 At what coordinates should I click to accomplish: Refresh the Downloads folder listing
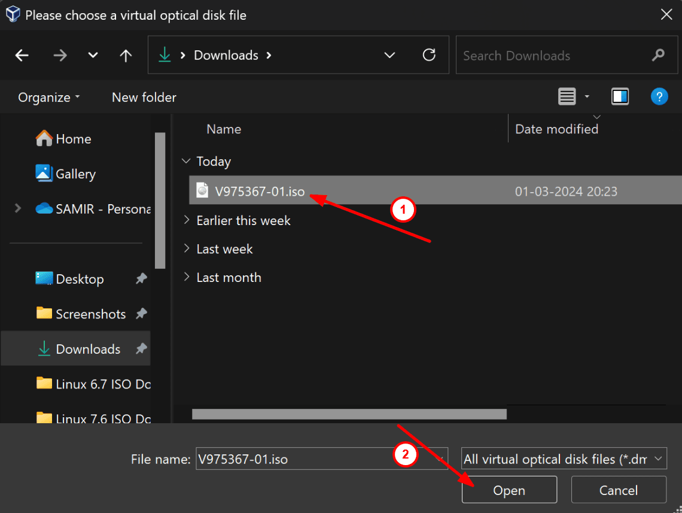pyautogui.click(x=429, y=55)
